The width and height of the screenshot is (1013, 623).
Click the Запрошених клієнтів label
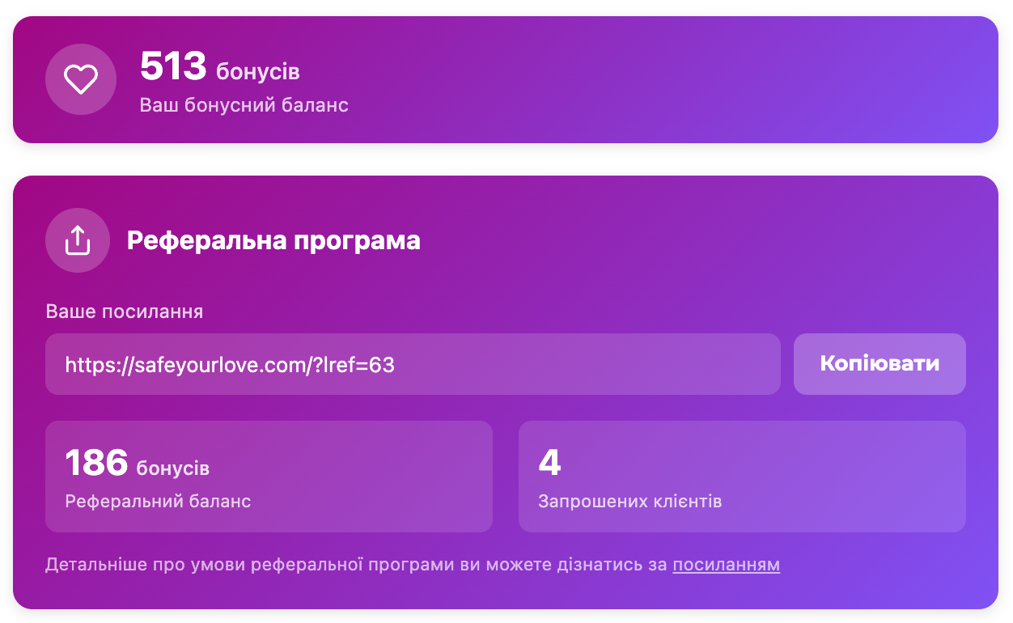630,502
